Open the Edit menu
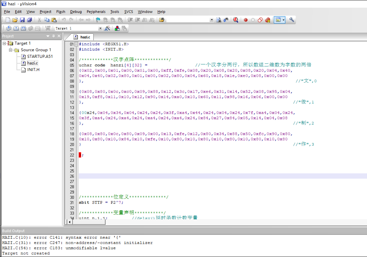367x257 pixels. coord(18,12)
